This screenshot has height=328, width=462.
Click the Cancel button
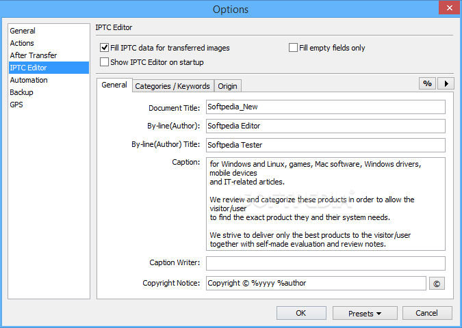[427, 313]
